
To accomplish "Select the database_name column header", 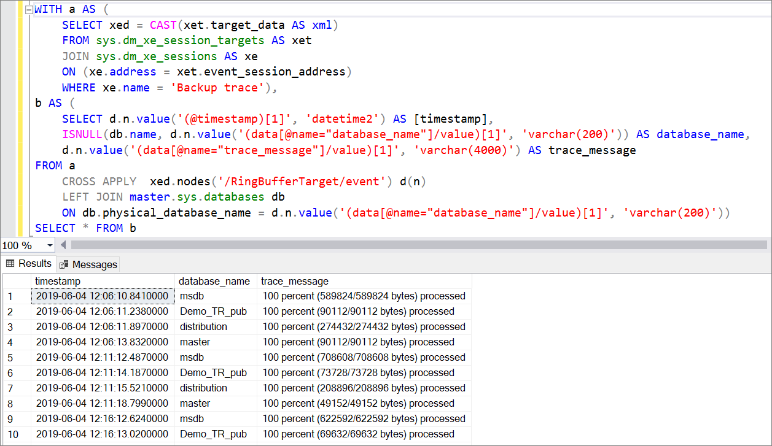I will [216, 281].
